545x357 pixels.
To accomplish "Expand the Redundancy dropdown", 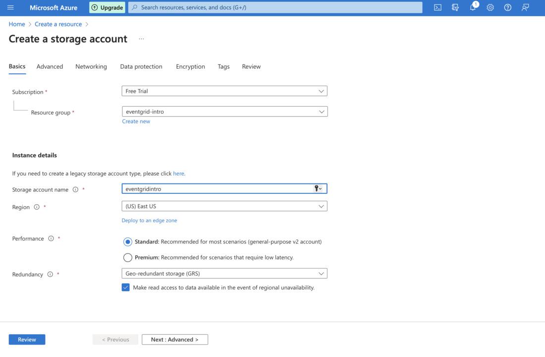I will pyautogui.click(x=224, y=273).
